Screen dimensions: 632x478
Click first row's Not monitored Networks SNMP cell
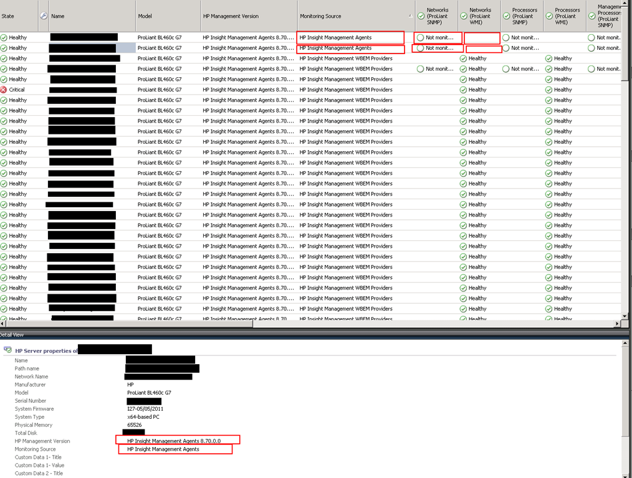(x=439, y=37)
